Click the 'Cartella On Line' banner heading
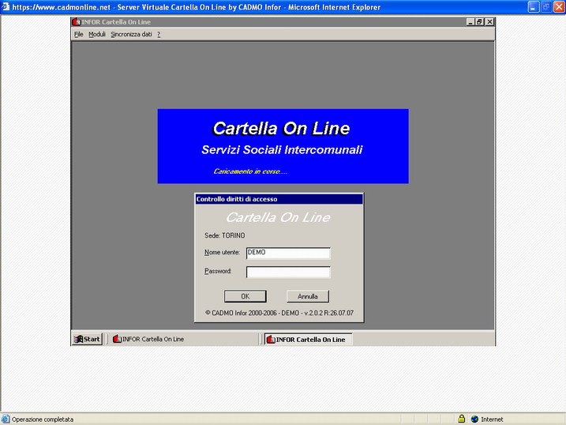566x425 pixels. 281,129
